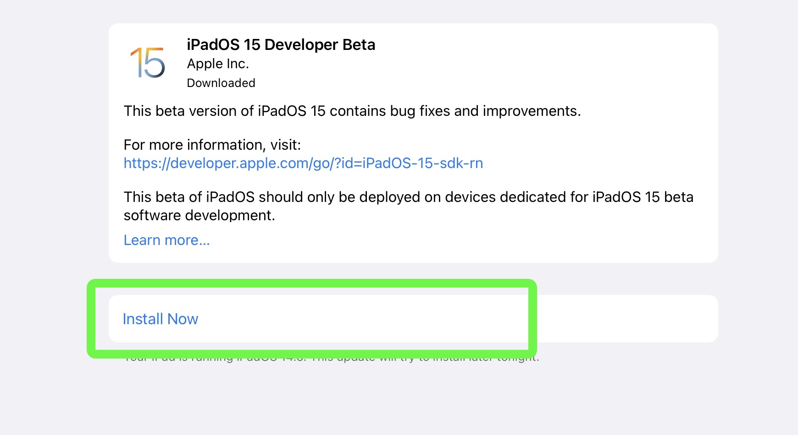Select the Downloaded status text
Screen dimensions: 798x435
221,83
